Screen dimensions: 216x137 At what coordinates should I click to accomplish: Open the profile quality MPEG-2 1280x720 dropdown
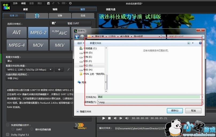point(30,69)
